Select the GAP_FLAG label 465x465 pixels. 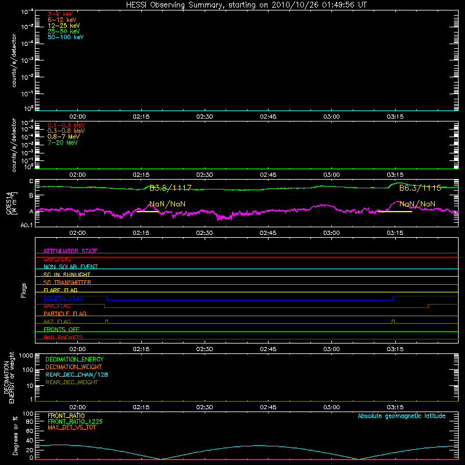(57, 259)
